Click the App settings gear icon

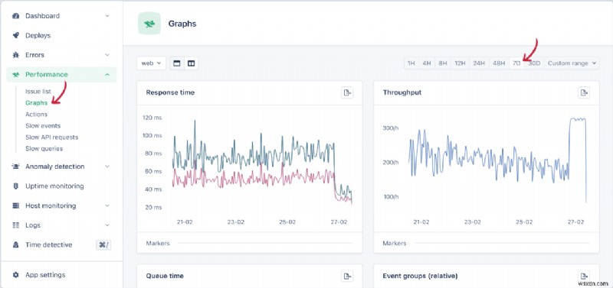tap(15, 275)
